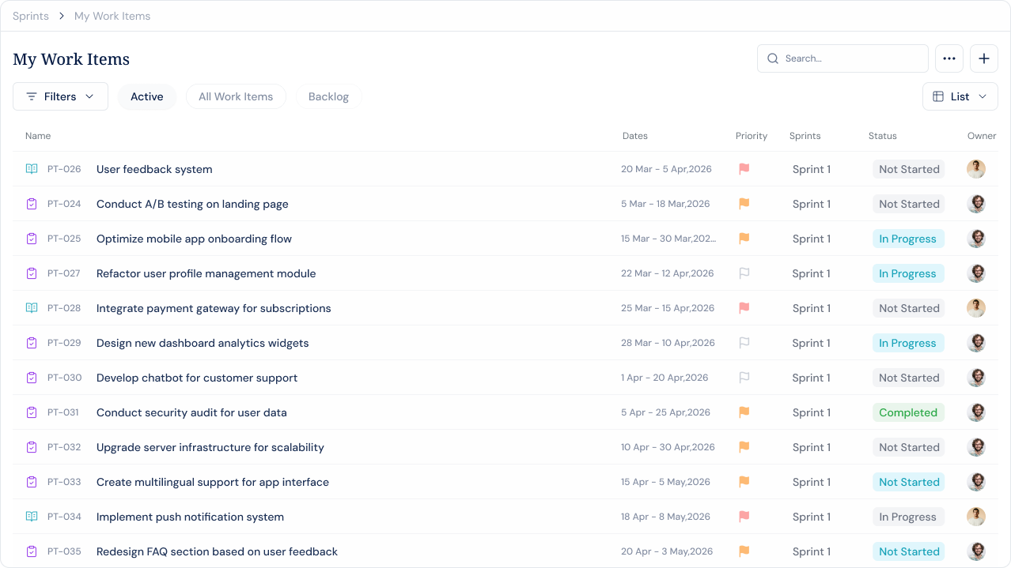Image resolution: width=1011 pixels, height=568 pixels.
Task: Sort by the Name column header
Action: [38, 136]
